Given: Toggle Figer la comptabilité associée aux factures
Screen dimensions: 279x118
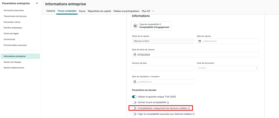Looking at the screenshot, I should click(134, 114).
